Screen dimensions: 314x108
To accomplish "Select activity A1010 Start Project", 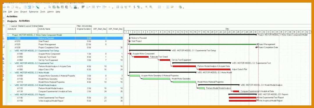I will pyautogui.click(x=65, y=41).
